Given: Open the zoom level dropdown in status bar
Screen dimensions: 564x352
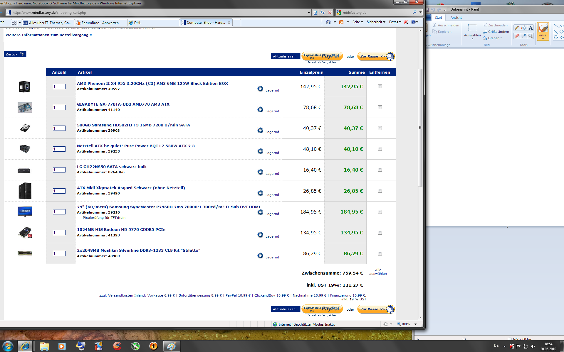Looking at the screenshot, I should 415,324.
